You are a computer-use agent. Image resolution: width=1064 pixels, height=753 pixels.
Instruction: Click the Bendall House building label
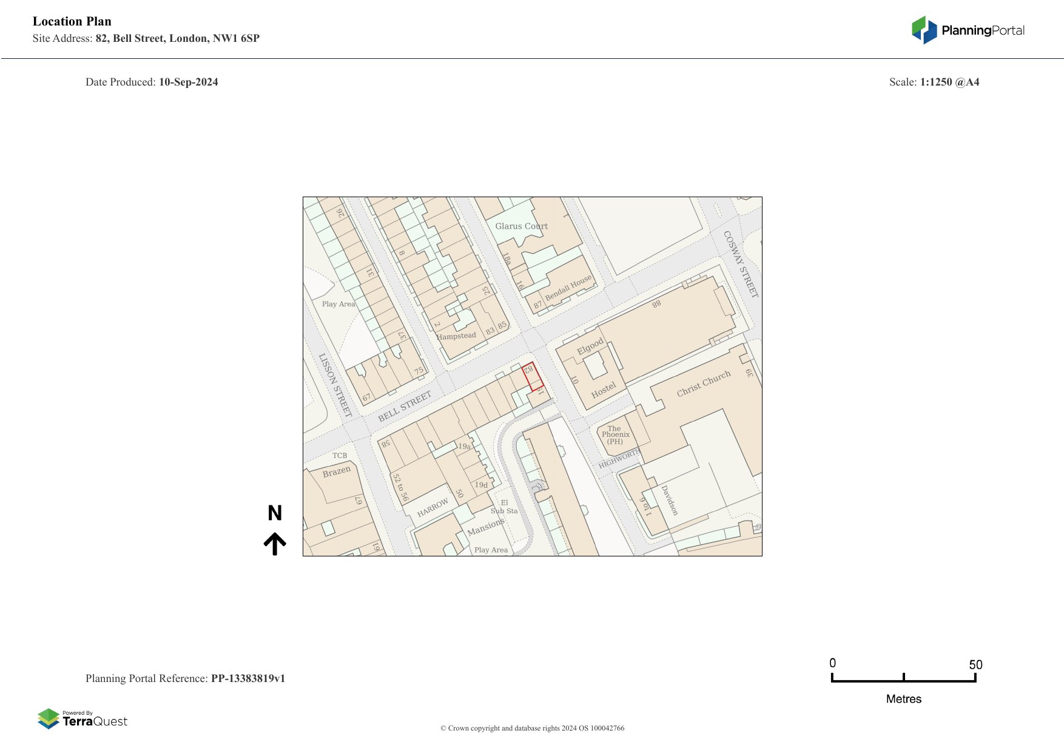coord(568,288)
